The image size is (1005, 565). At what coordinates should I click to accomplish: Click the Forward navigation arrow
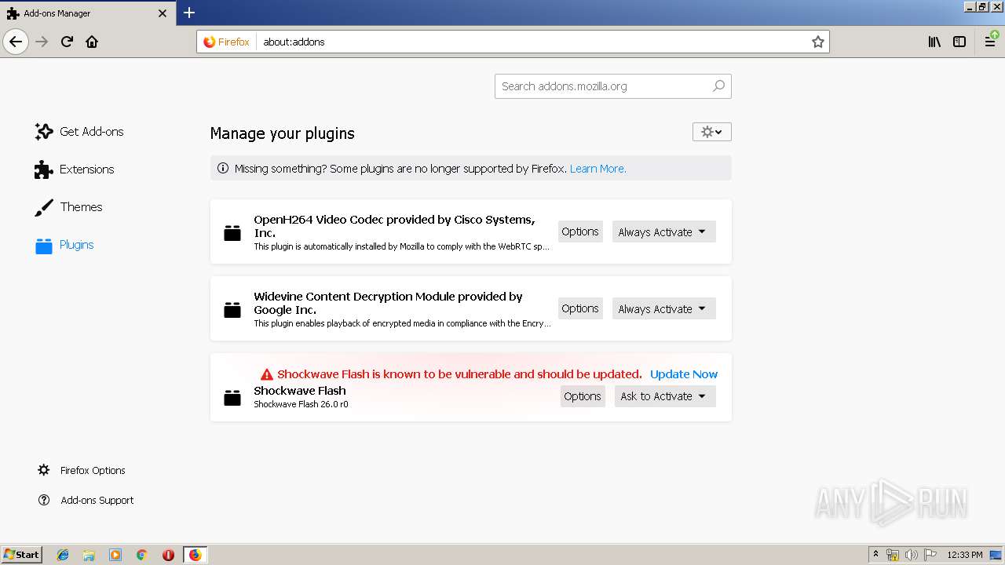(42, 42)
